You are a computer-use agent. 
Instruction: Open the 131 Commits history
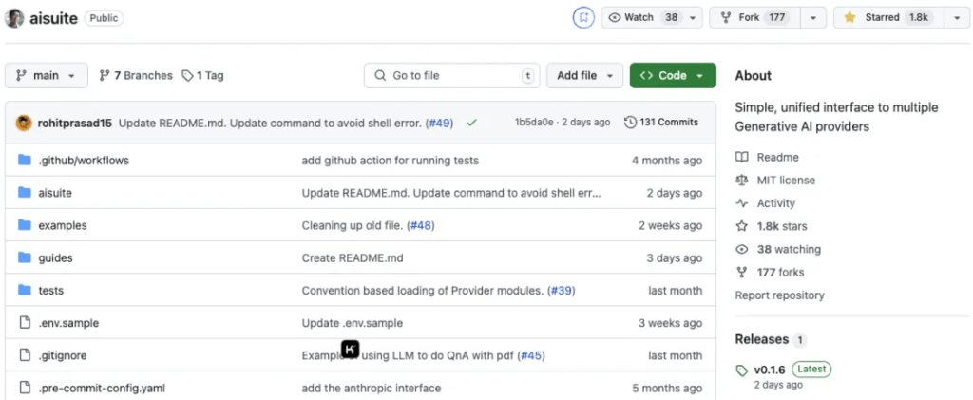coord(661,123)
